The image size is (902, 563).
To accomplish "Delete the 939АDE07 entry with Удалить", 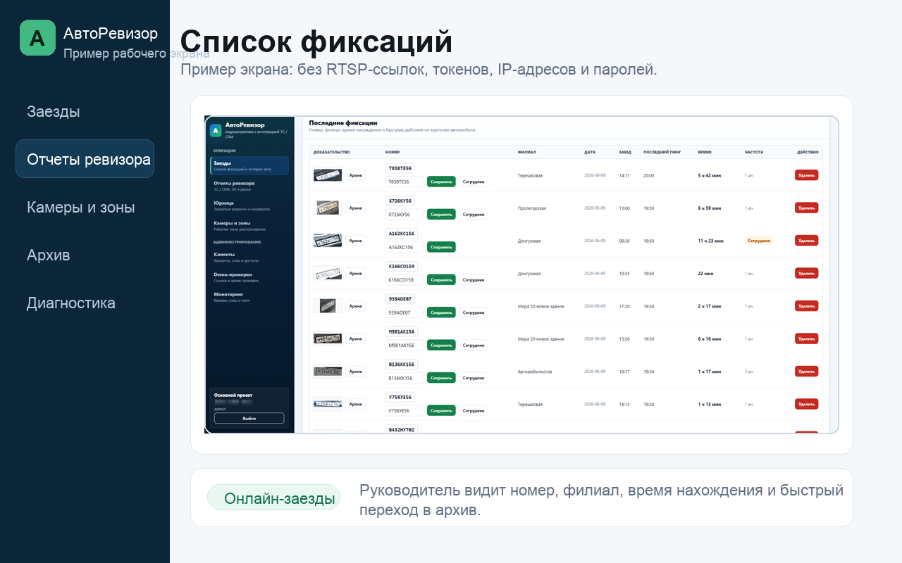I will 807,306.
